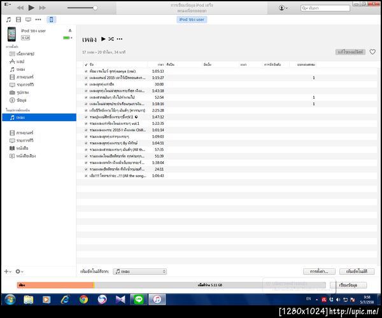Screen dimensions: 382x318
Task: Open Books (หนังสือ) under On My Device
Action: tap(18, 148)
